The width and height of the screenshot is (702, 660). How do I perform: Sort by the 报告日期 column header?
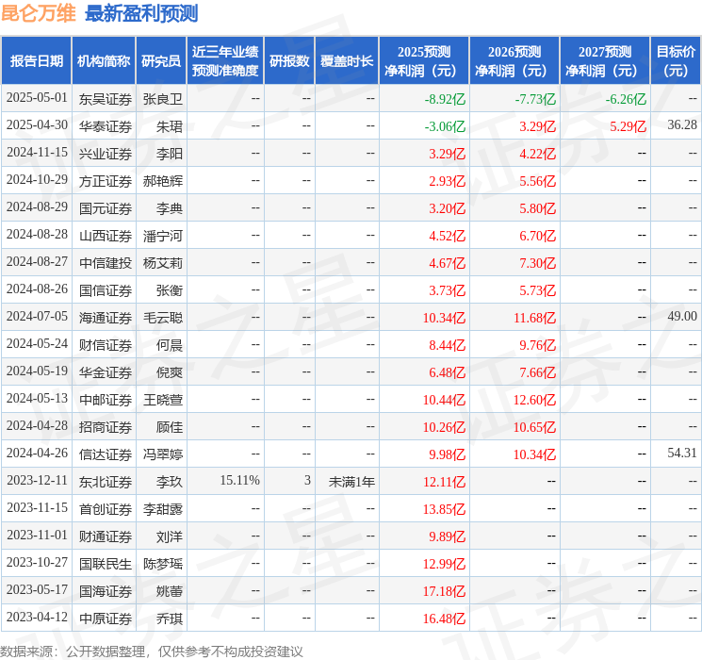point(37,61)
